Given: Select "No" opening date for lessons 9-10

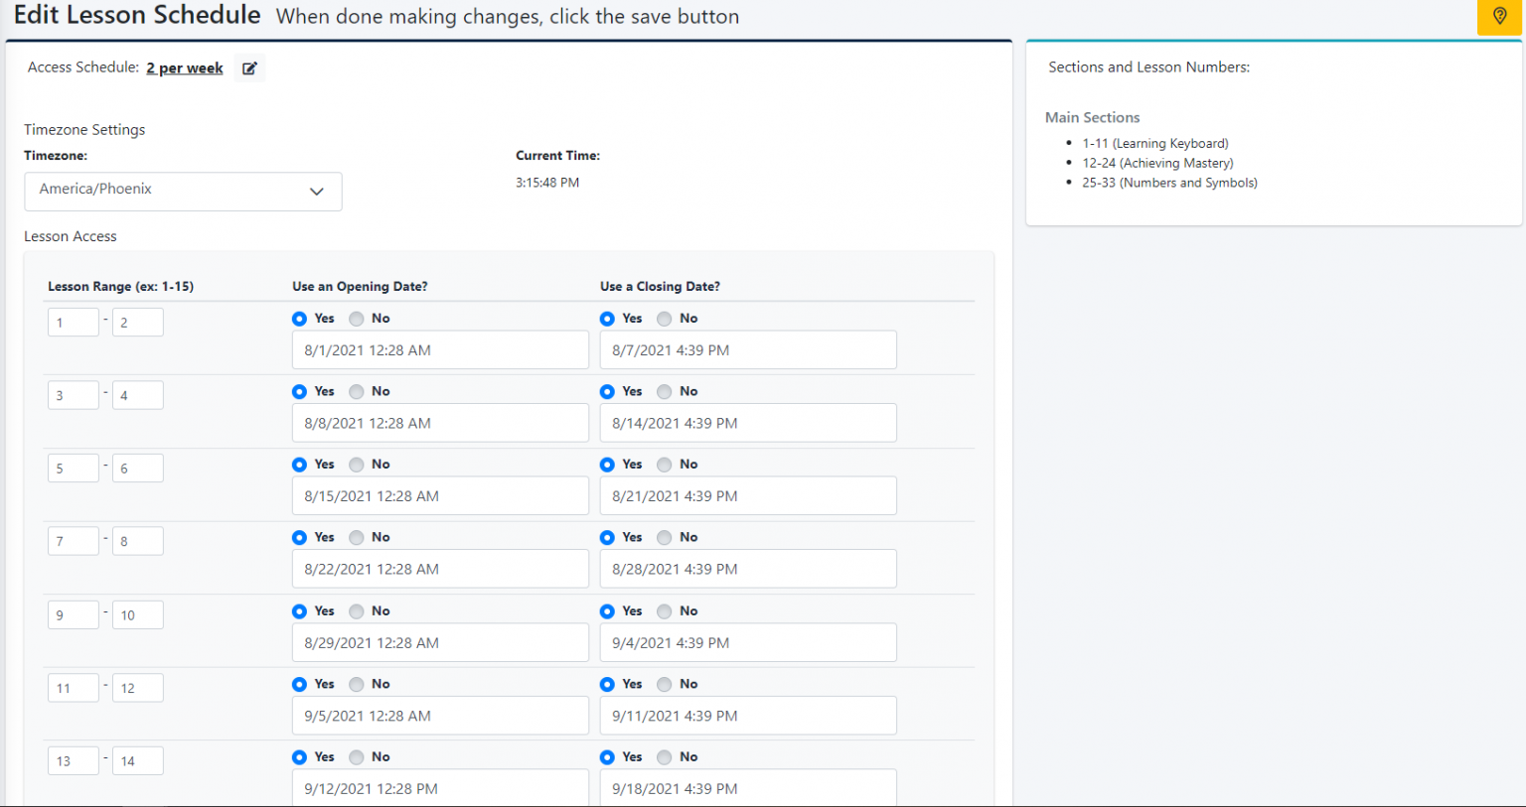Looking at the screenshot, I should [x=356, y=610].
